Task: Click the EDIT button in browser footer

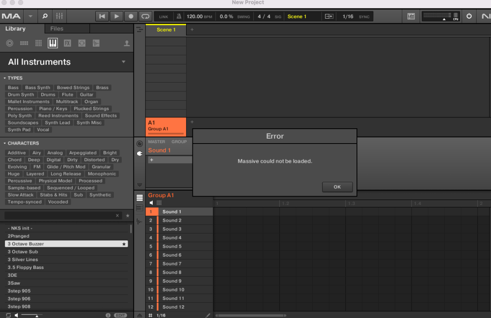Action: (x=121, y=315)
